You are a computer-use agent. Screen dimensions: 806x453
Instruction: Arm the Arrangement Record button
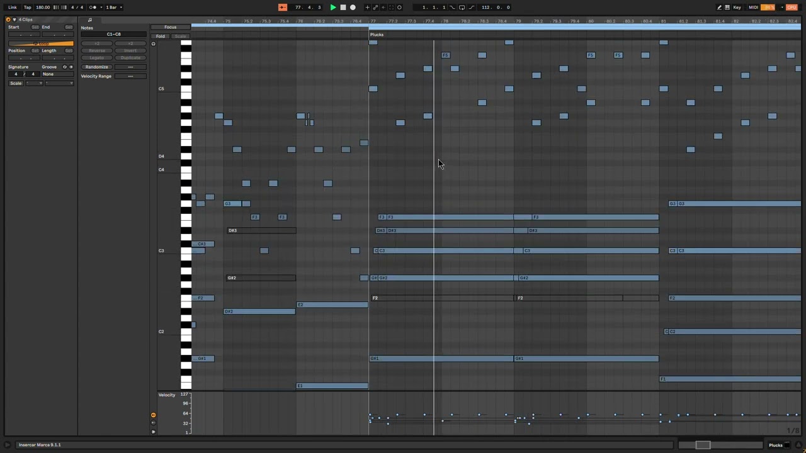[353, 8]
